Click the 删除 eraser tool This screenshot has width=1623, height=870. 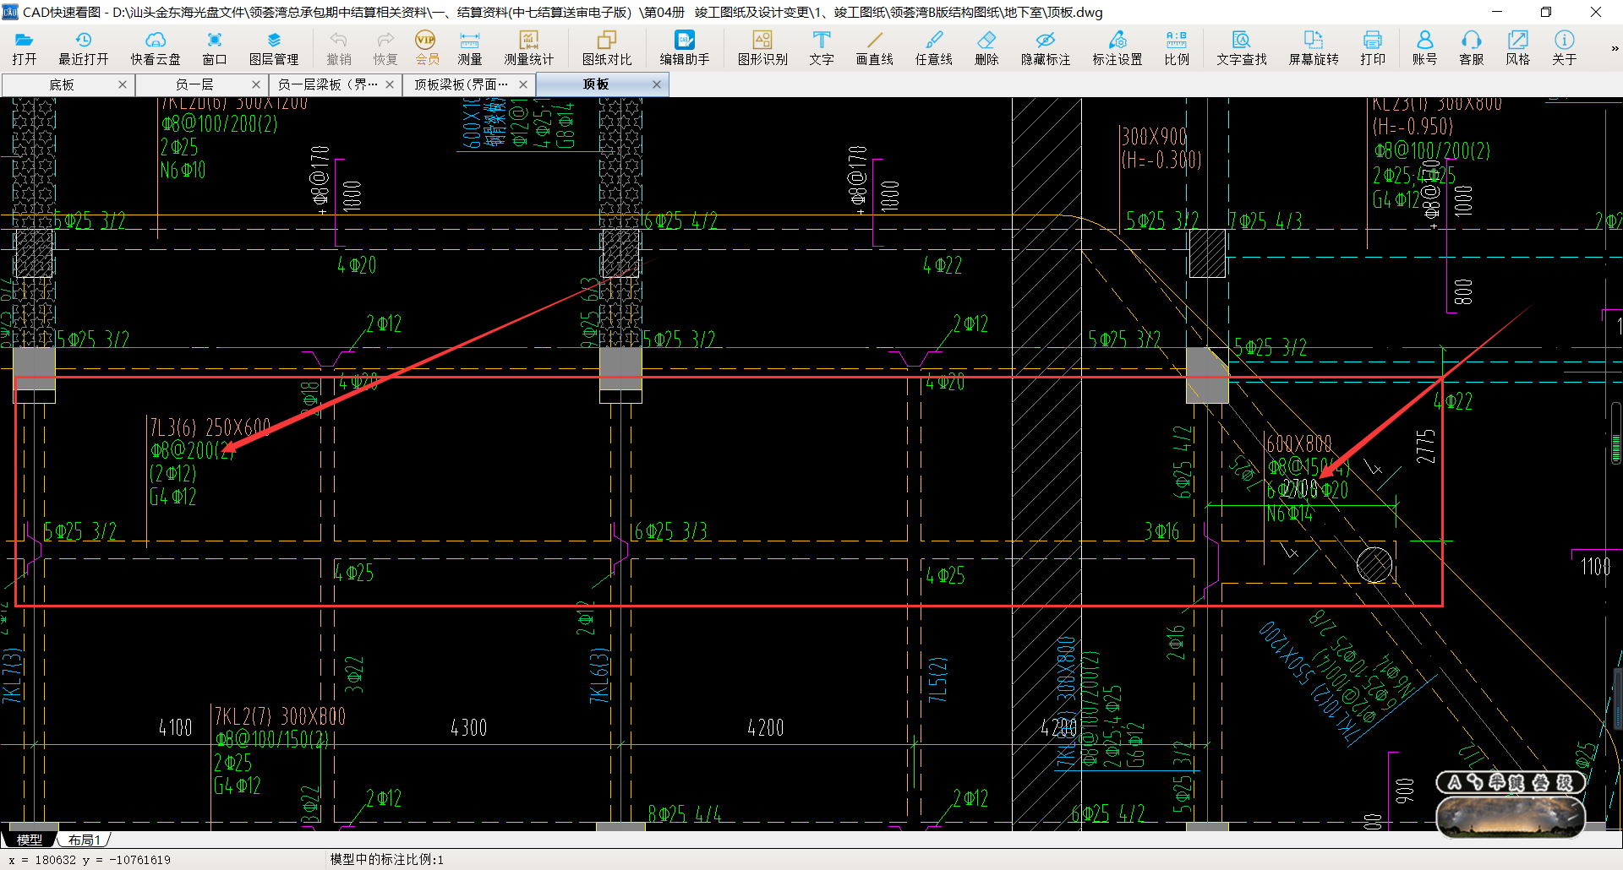pos(986,48)
